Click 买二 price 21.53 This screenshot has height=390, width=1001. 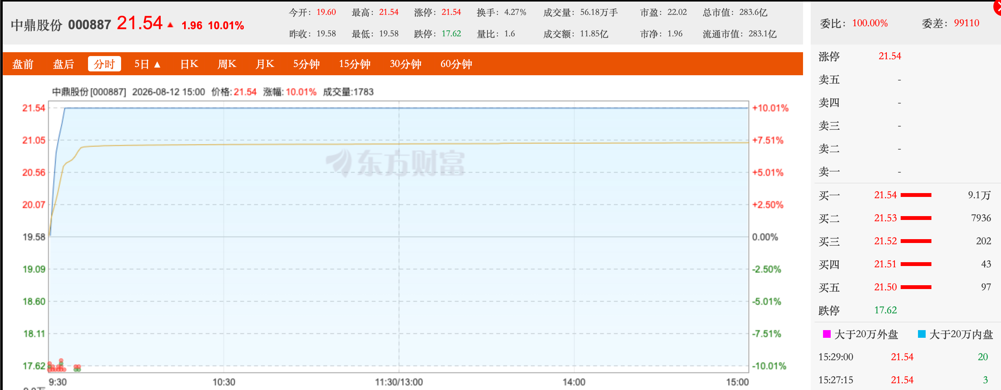886,218
